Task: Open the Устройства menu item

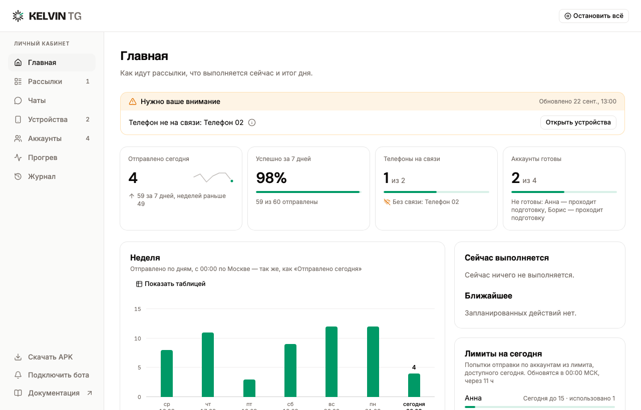Action: click(52, 119)
